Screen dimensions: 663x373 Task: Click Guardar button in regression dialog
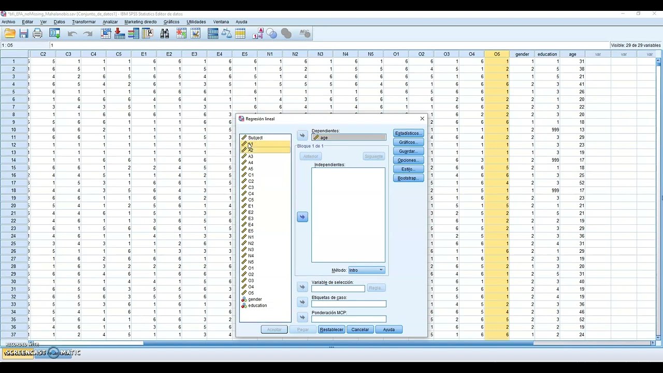pyautogui.click(x=408, y=151)
